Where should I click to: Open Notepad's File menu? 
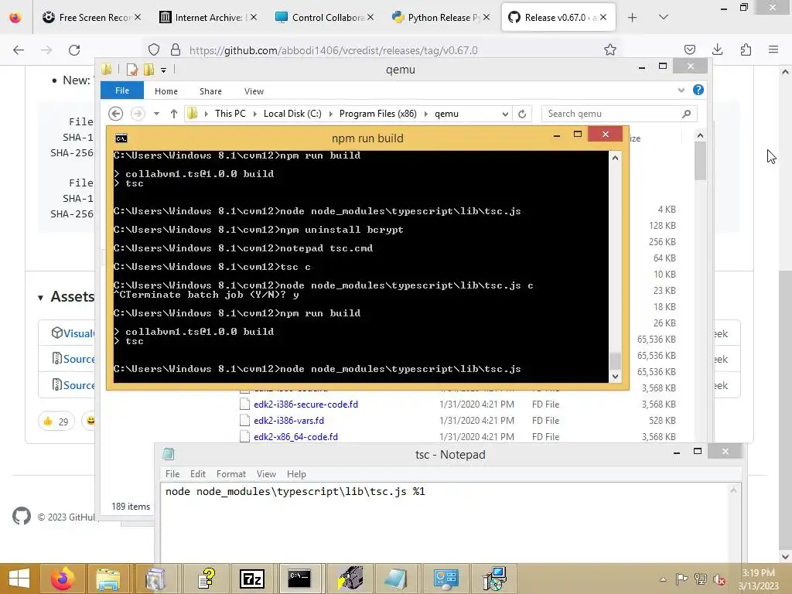172,474
